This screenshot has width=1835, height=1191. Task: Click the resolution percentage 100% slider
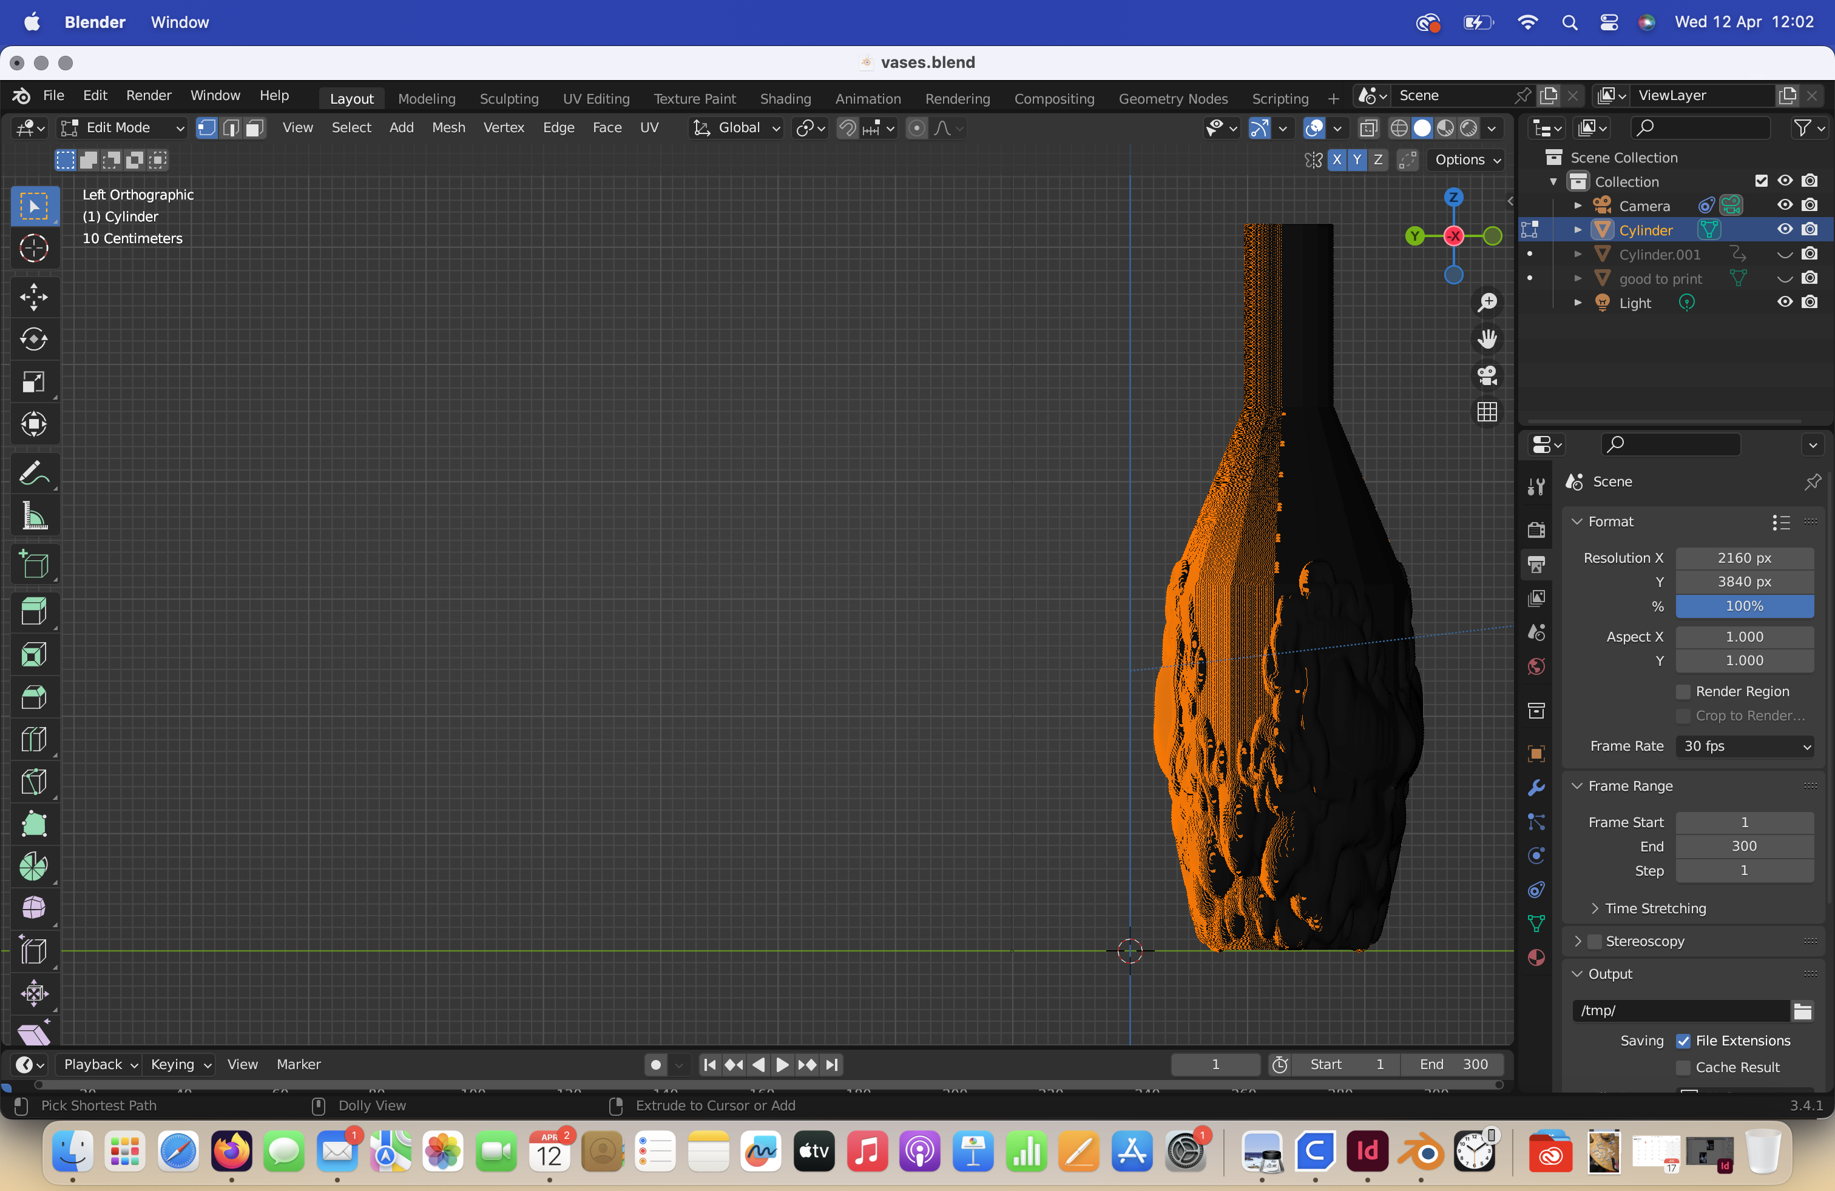pos(1744,606)
